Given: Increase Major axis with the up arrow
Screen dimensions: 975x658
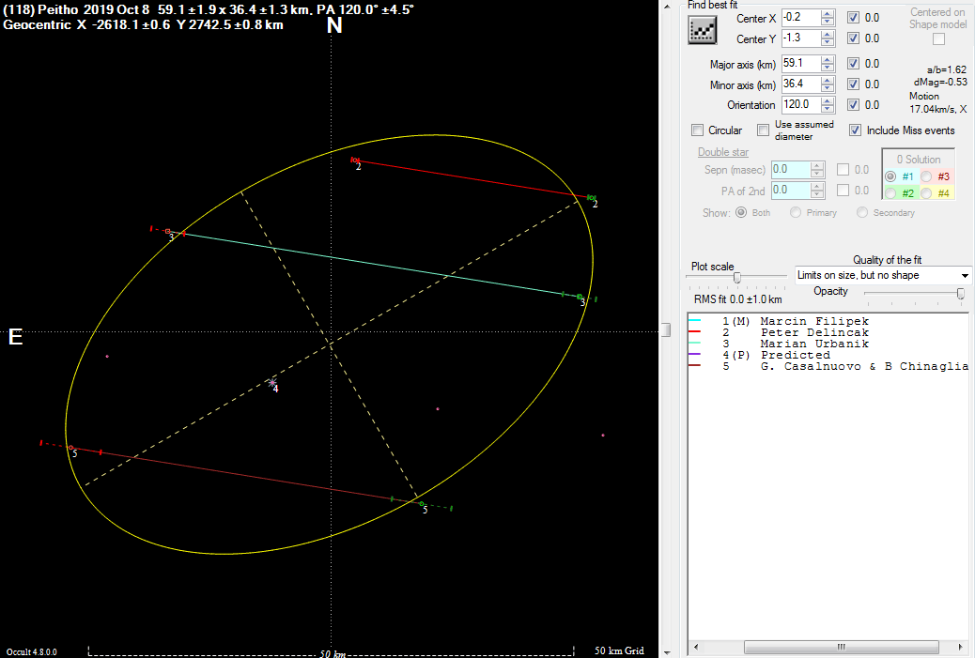Looking at the screenshot, I should tap(828, 60).
